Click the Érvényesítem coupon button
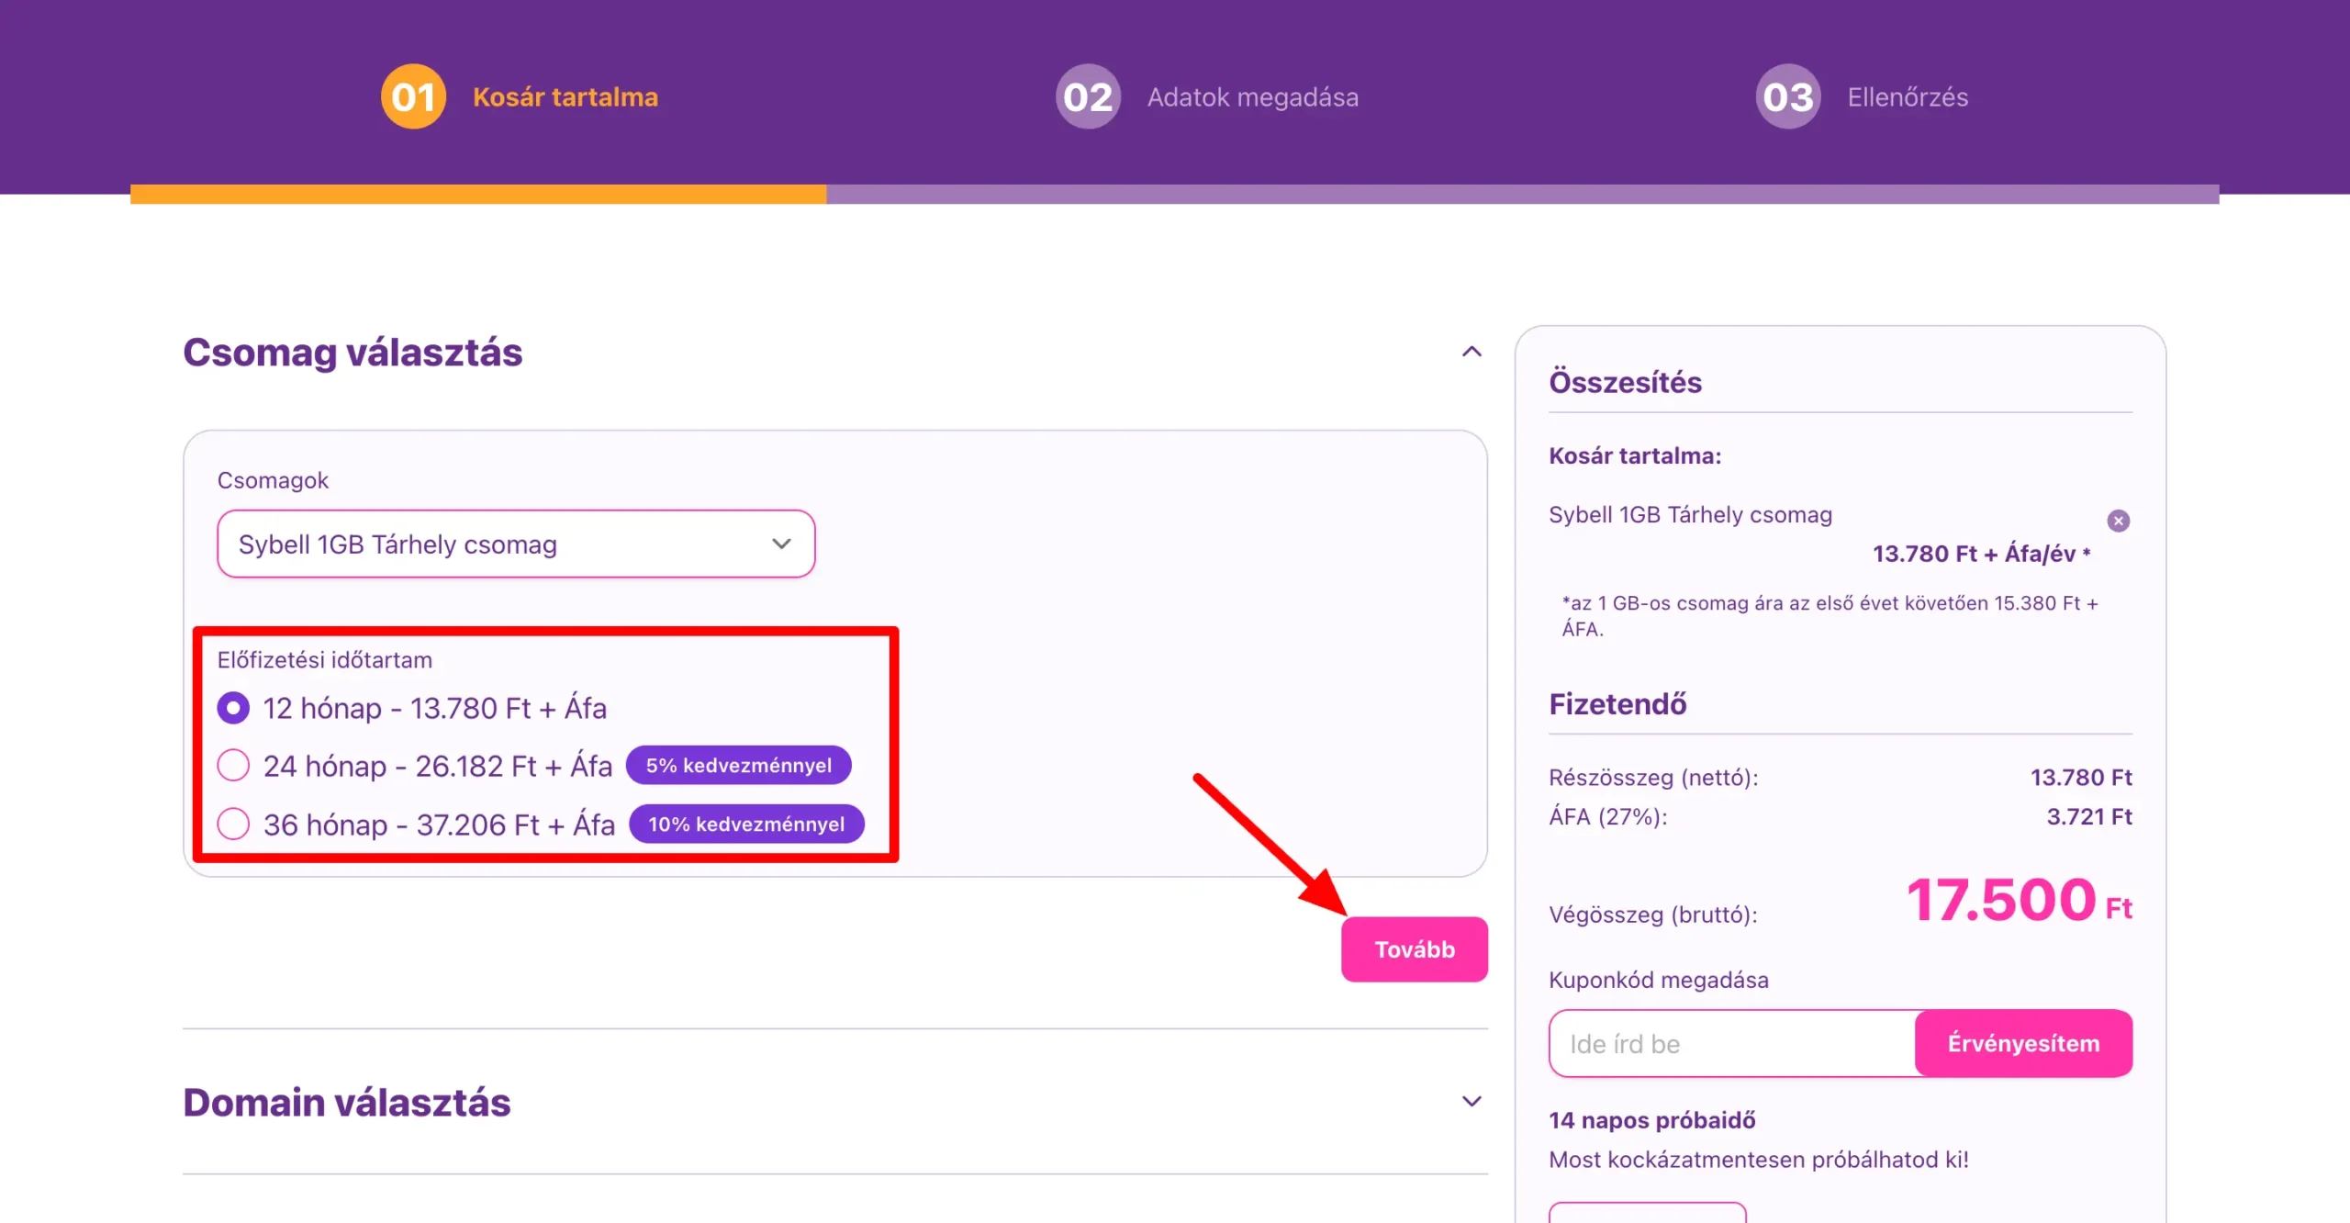Image resolution: width=2350 pixels, height=1223 pixels. (x=2023, y=1043)
